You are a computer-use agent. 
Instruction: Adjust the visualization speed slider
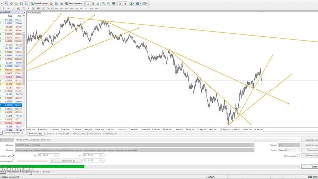coord(32,161)
